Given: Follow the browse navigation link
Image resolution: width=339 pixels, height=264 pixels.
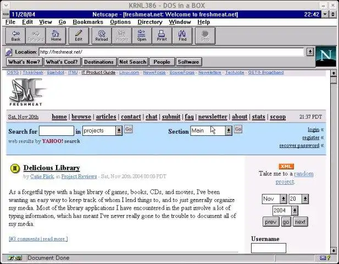Looking at the screenshot, I should pos(81,117).
